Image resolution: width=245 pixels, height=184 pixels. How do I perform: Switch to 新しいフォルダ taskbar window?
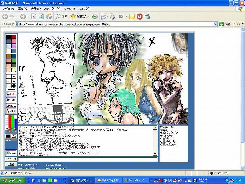coord(108,181)
